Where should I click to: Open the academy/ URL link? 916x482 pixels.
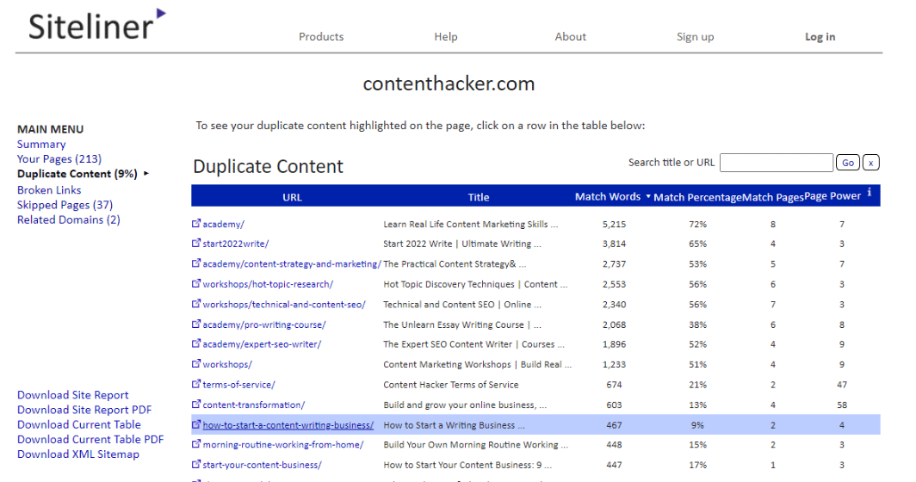tap(223, 225)
